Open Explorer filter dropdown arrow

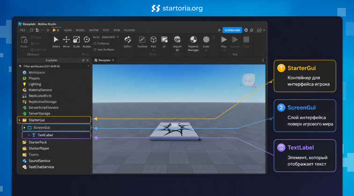point(88,66)
